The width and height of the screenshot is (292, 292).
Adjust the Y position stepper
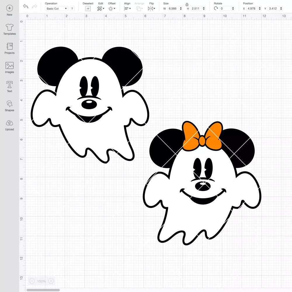[281, 8]
